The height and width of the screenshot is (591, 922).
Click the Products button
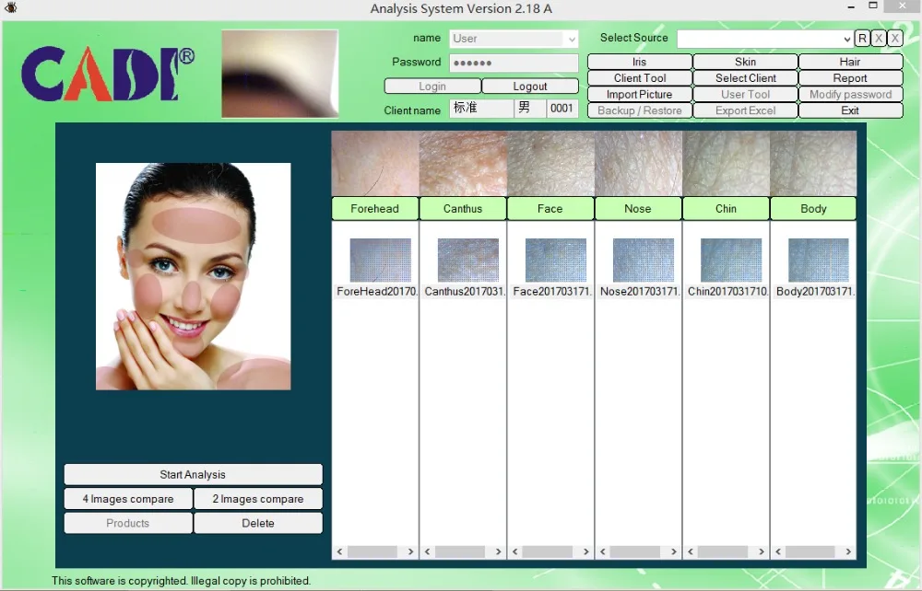[x=128, y=523]
